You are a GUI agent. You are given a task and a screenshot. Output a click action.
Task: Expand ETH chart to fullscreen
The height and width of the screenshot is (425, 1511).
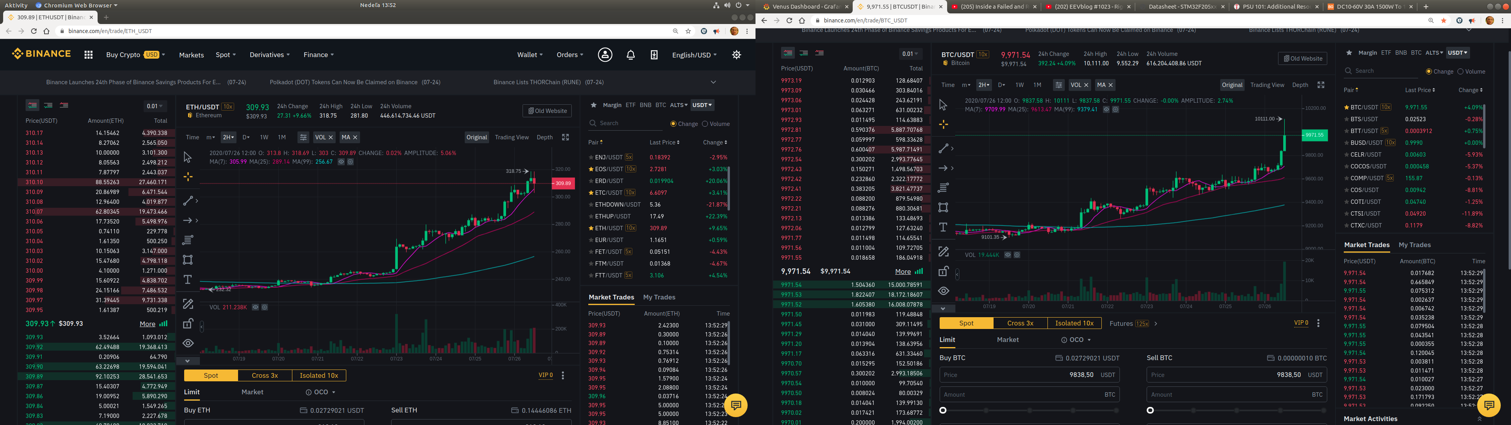click(x=565, y=137)
